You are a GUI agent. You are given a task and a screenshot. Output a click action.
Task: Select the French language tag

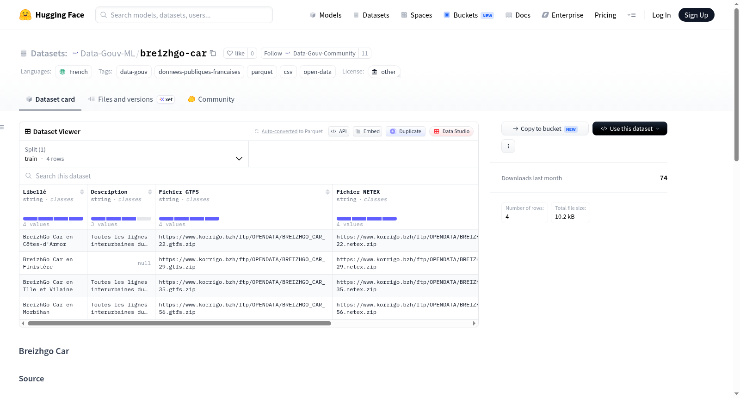tap(74, 72)
